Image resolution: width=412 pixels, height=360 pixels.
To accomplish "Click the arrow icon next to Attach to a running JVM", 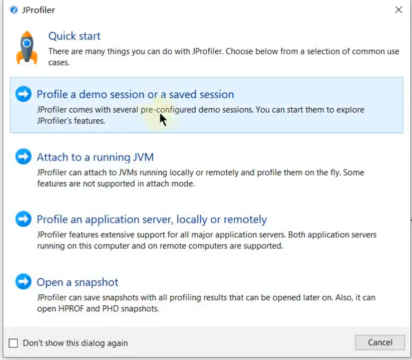I will point(23,157).
